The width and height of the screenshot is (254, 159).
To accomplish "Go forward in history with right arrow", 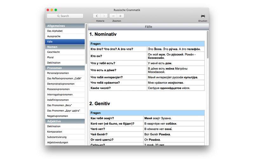I will (104, 16).
